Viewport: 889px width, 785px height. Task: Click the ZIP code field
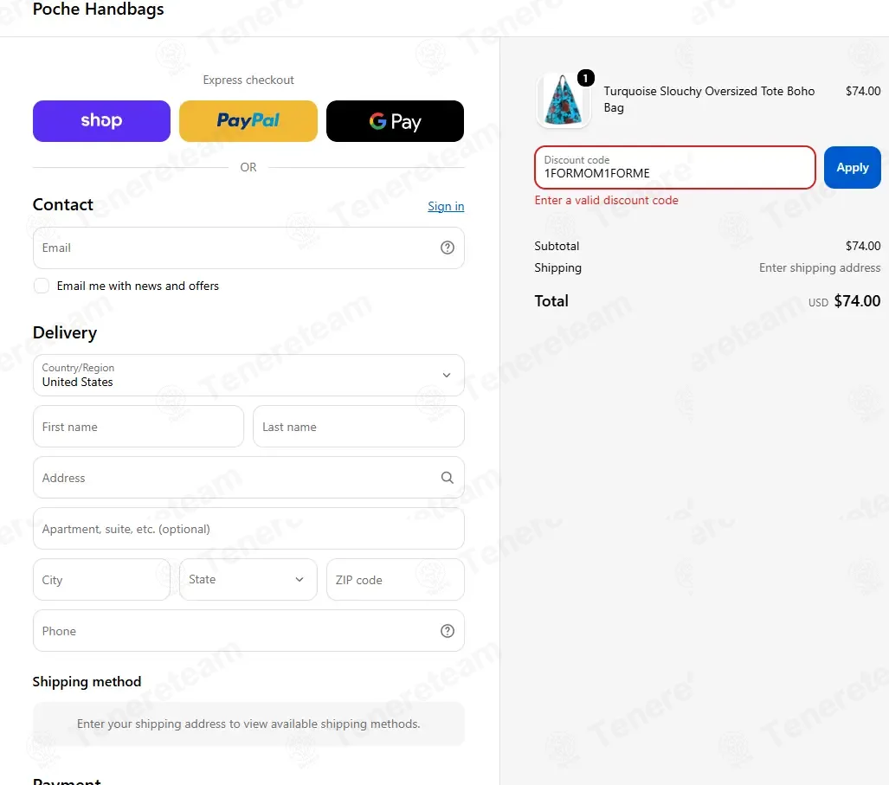pyautogui.click(x=396, y=579)
